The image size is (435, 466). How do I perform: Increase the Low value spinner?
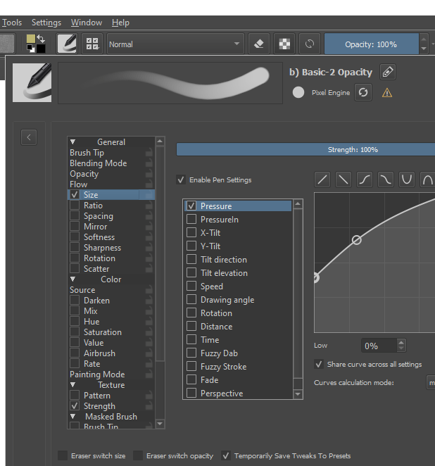pyautogui.click(x=401, y=342)
